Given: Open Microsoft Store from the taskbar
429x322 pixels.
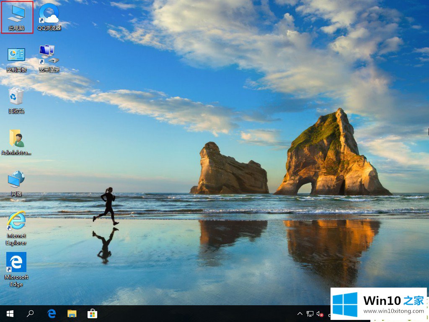Looking at the screenshot, I should 93,314.
